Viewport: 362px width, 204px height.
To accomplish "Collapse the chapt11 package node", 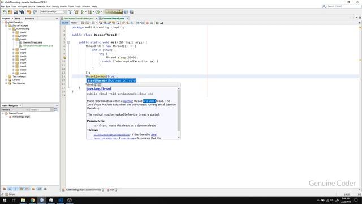I will coord(14,39).
